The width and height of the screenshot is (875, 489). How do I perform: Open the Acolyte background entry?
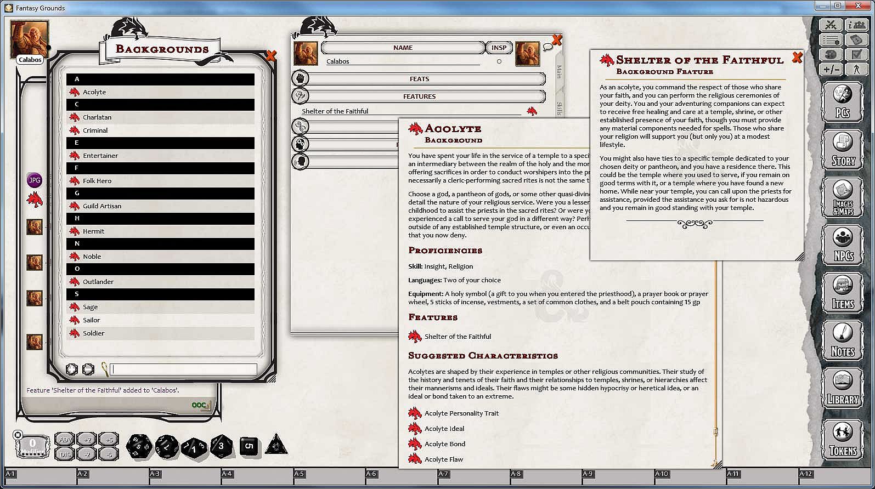click(160, 92)
